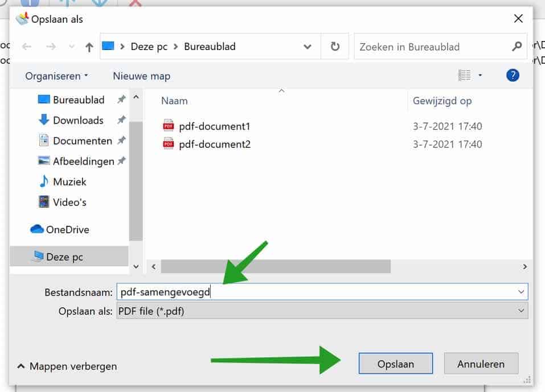
Task: Expand the breadcrumb chevron after Bureaublad
Action: (307, 47)
